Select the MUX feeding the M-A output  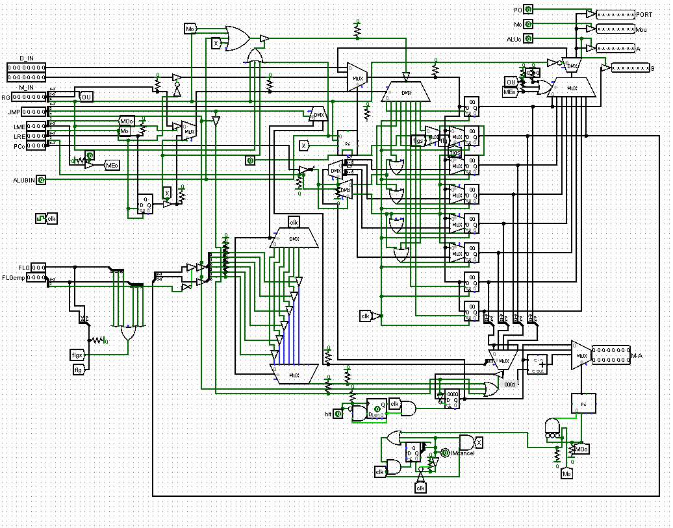581,355
